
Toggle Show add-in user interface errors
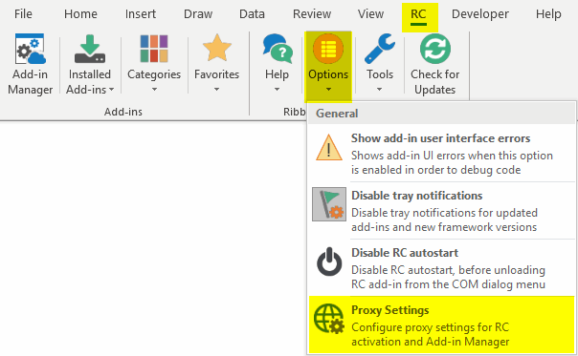click(x=441, y=154)
